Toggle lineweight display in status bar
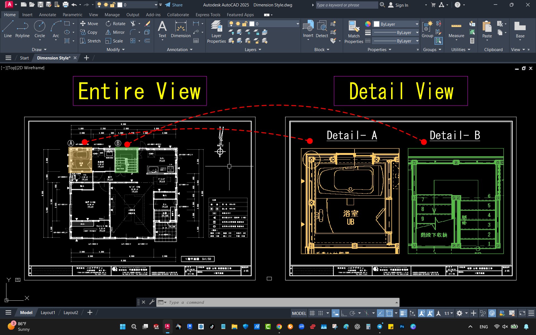Image resolution: width=536 pixels, height=335 pixels. [403, 313]
